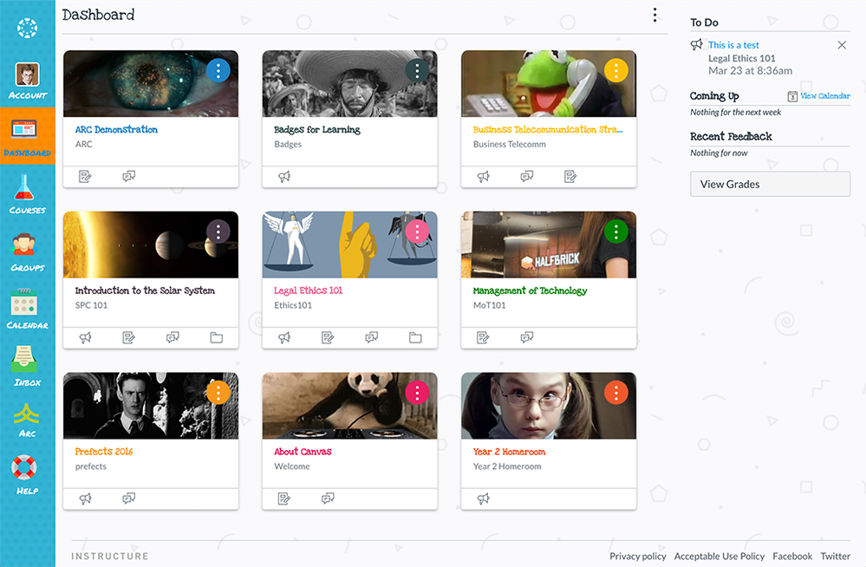Dismiss the Legal Ethics 101 to-do item
Image resolution: width=866 pixels, height=567 pixels.
point(840,44)
